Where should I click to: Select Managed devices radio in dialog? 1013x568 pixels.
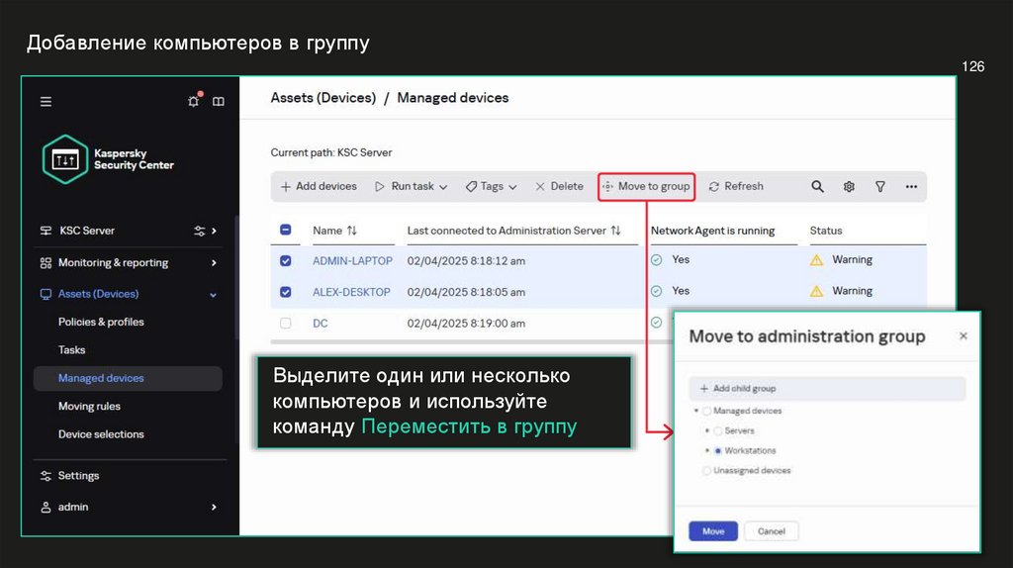coord(706,411)
